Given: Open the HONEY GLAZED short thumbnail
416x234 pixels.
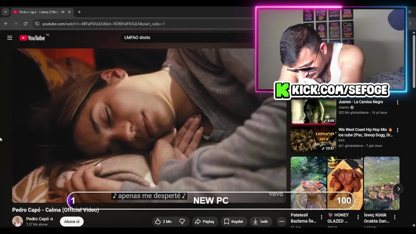Looking at the screenshot, I should tap(345, 183).
